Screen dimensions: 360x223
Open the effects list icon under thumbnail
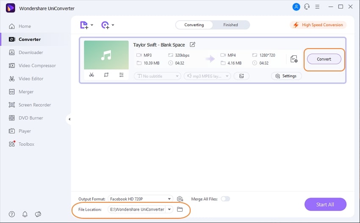click(122, 75)
